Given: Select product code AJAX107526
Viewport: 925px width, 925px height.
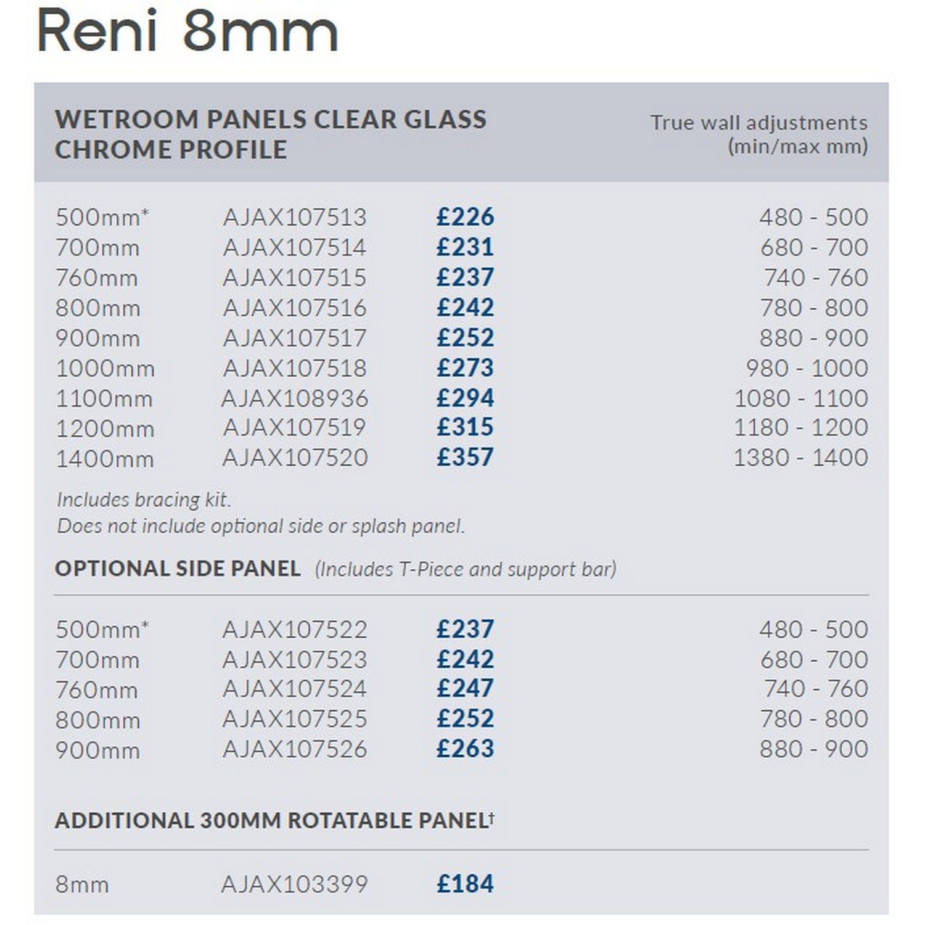Looking at the screenshot, I should (x=295, y=749).
